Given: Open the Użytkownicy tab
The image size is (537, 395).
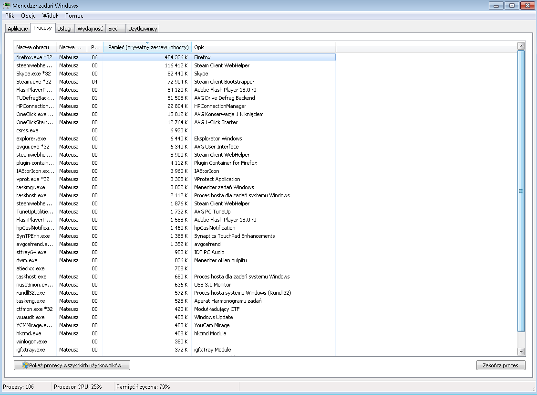Looking at the screenshot, I should [x=143, y=29].
